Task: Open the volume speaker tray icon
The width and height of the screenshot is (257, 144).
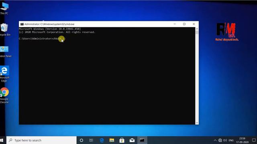Action: pos(225,140)
